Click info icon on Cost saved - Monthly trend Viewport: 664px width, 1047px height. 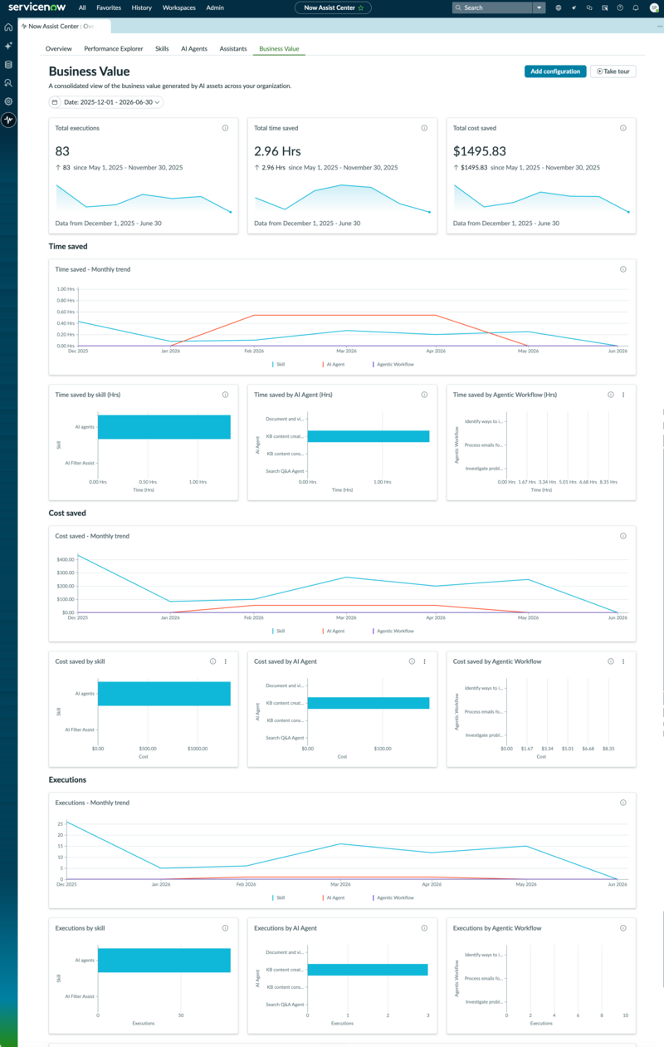pyautogui.click(x=623, y=536)
